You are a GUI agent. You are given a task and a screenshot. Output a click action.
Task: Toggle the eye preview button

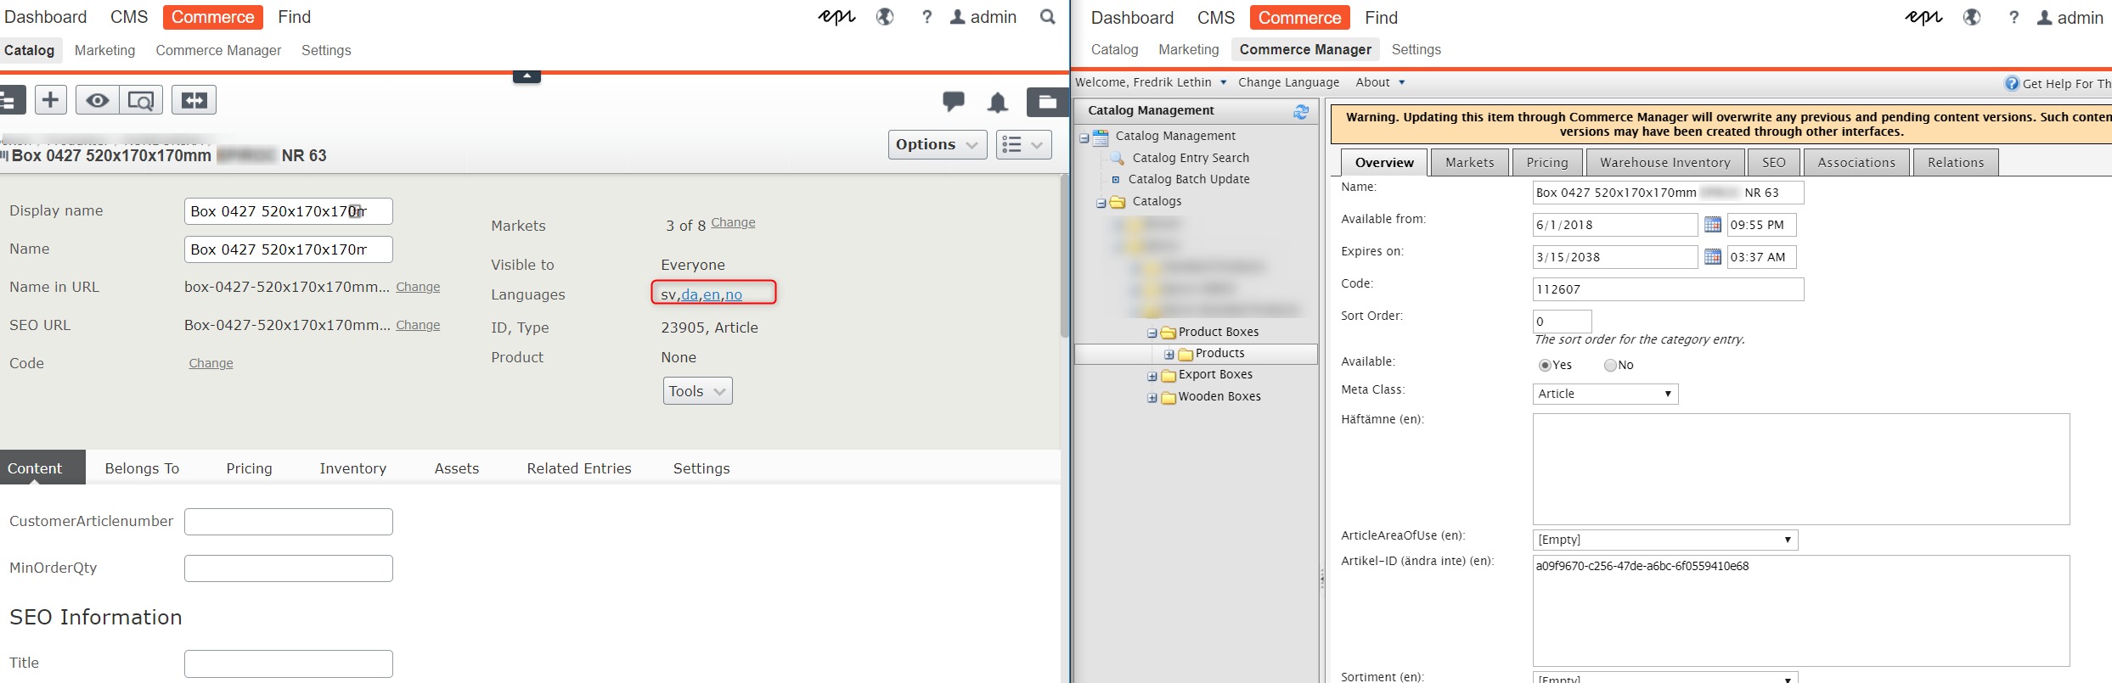pyautogui.click(x=98, y=100)
